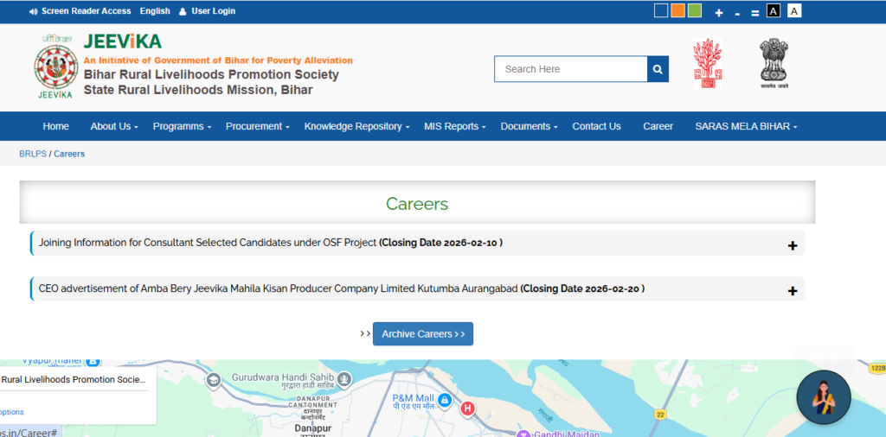Open the About Us dropdown menu

[x=114, y=126]
